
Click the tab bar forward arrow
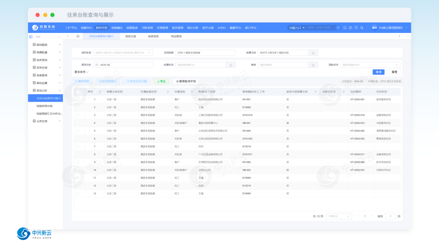399,36
